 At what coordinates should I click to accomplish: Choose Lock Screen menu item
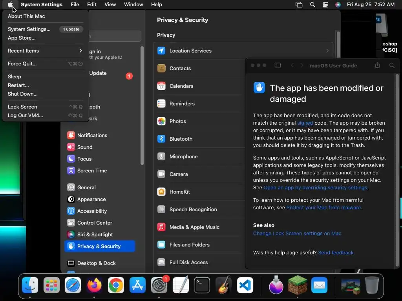46,107
